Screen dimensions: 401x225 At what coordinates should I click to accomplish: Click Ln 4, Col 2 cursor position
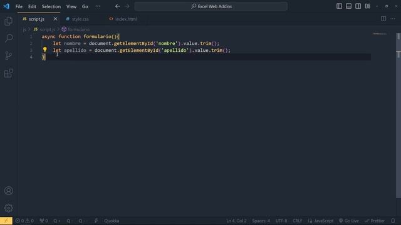pos(236,221)
